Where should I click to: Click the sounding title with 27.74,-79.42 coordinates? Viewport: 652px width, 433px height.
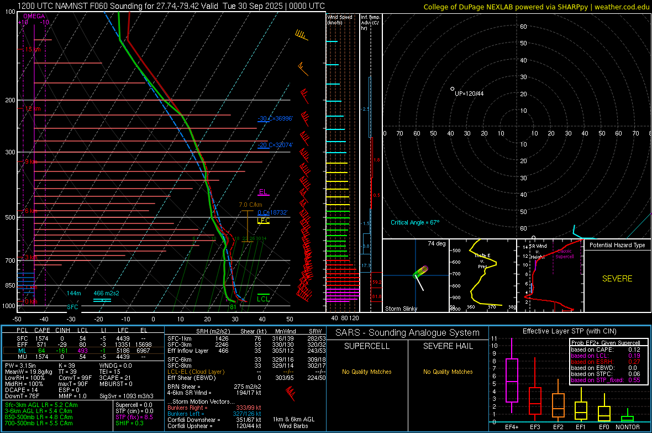coord(171,6)
